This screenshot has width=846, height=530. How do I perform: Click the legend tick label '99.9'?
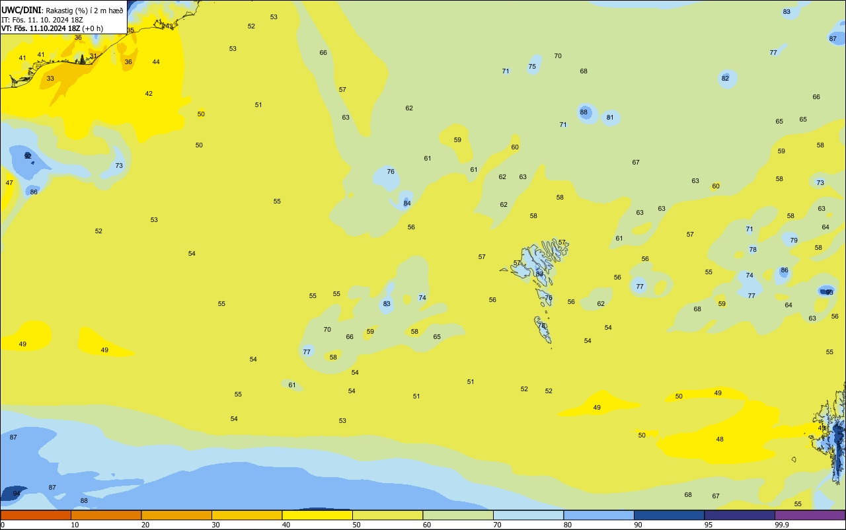(x=782, y=525)
